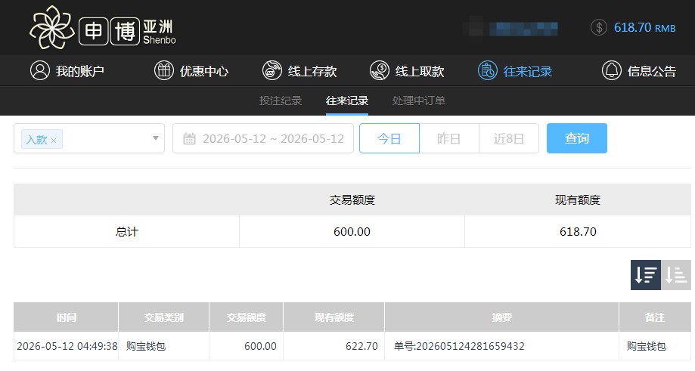
Task: Click the Shenbo flower logo
Action: tap(52, 27)
